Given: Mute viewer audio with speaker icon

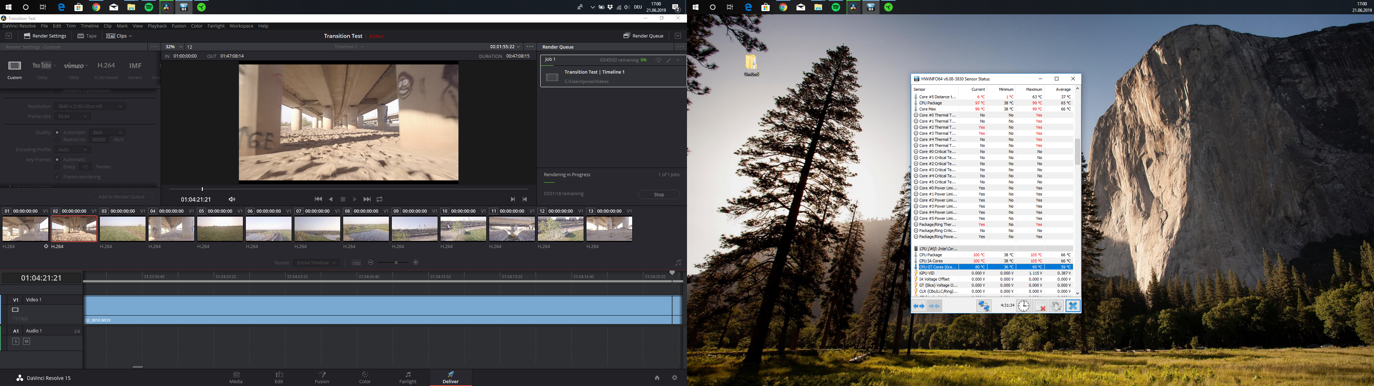Looking at the screenshot, I should click(x=232, y=199).
